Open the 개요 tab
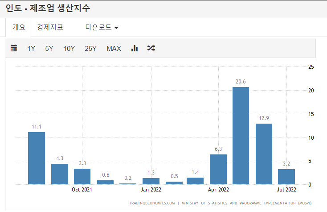Image resolution: width=327 pixels, height=212 pixels. [19, 27]
